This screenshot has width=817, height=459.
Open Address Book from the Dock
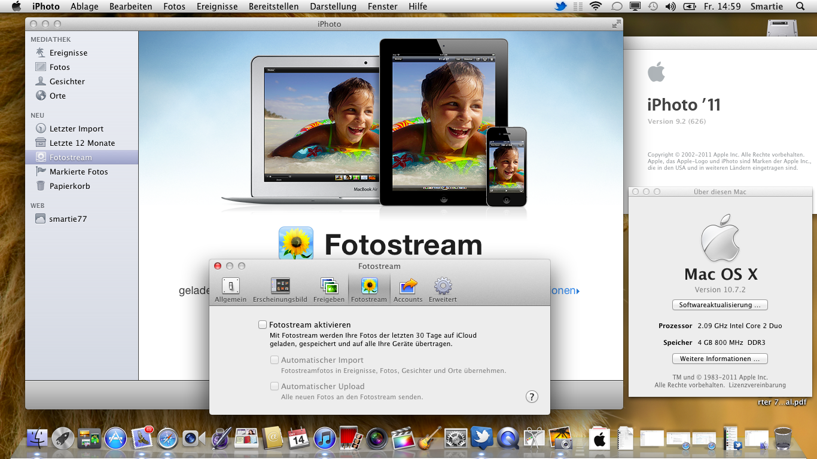tap(272, 439)
